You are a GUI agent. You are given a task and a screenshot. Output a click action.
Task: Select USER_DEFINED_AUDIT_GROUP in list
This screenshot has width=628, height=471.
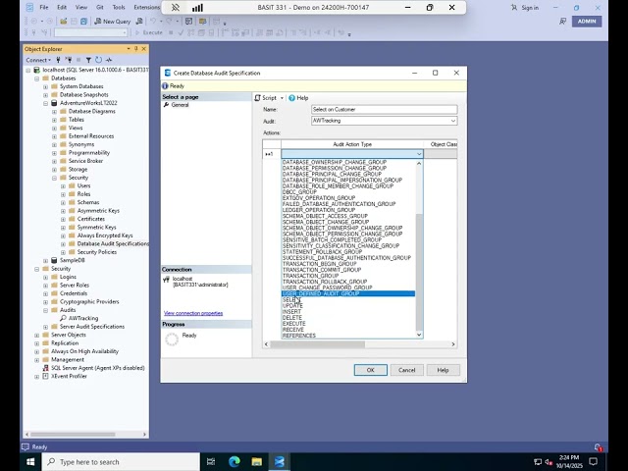tap(348, 293)
